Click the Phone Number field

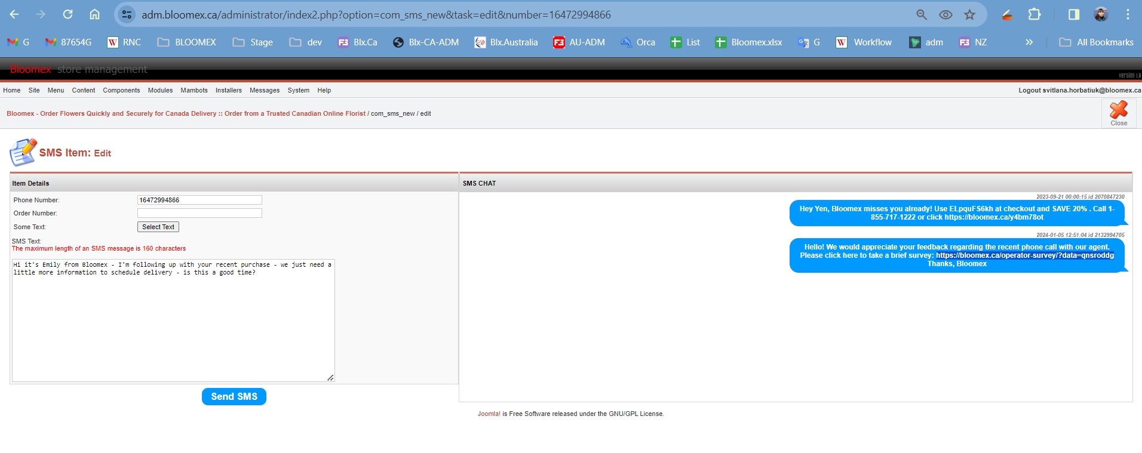pos(199,200)
